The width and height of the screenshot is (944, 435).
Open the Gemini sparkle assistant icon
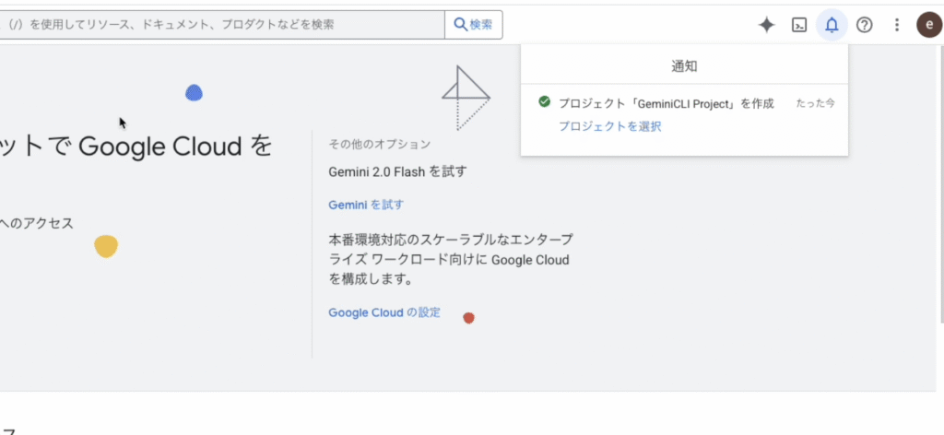(766, 25)
